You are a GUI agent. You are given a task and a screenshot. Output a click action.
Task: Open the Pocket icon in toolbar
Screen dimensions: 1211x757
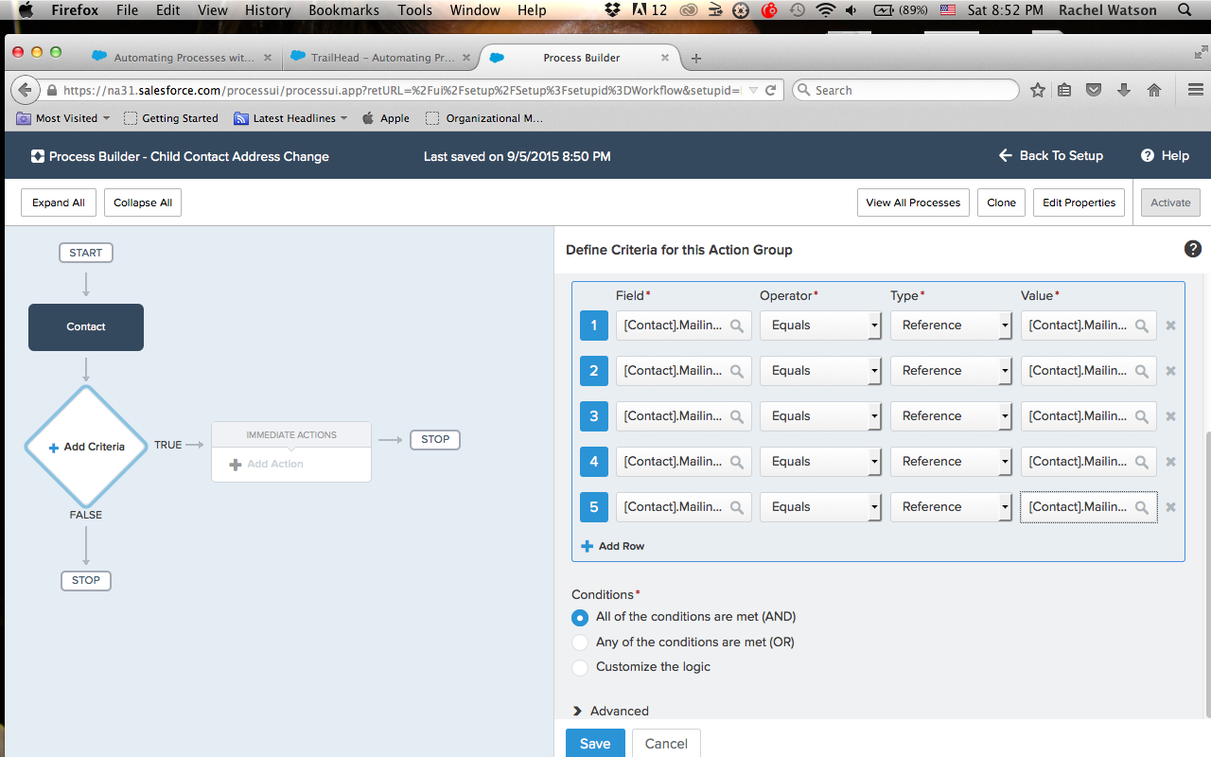pyautogui.click(x=1094, y=90)
